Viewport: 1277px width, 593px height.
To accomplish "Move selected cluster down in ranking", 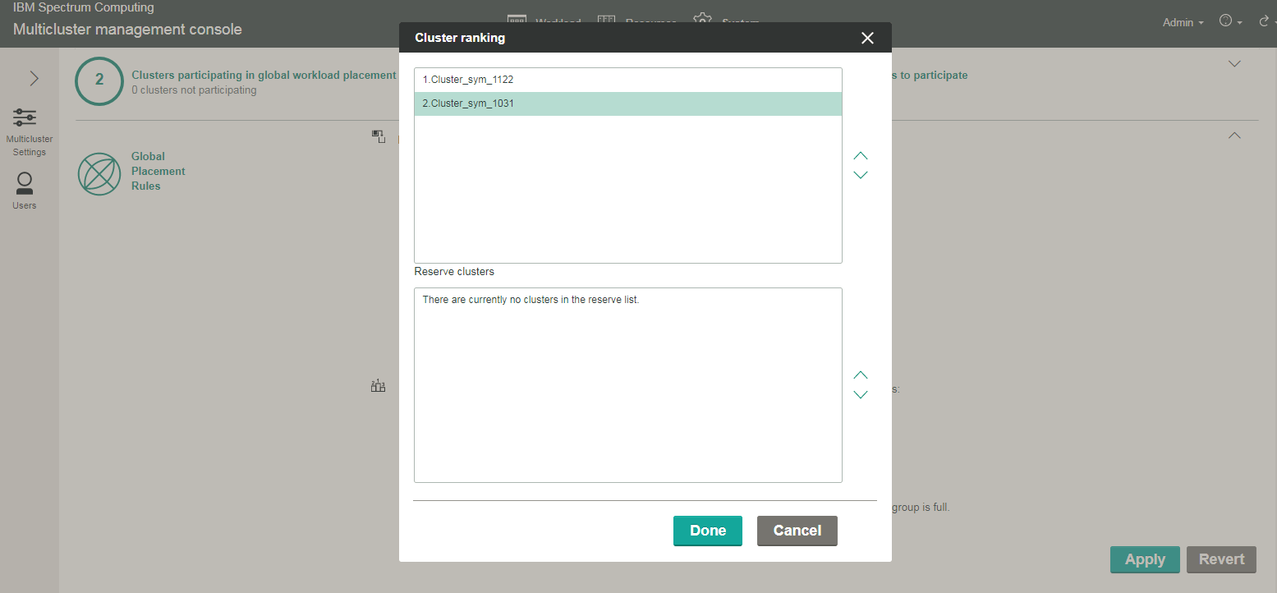I will (861, 175).
